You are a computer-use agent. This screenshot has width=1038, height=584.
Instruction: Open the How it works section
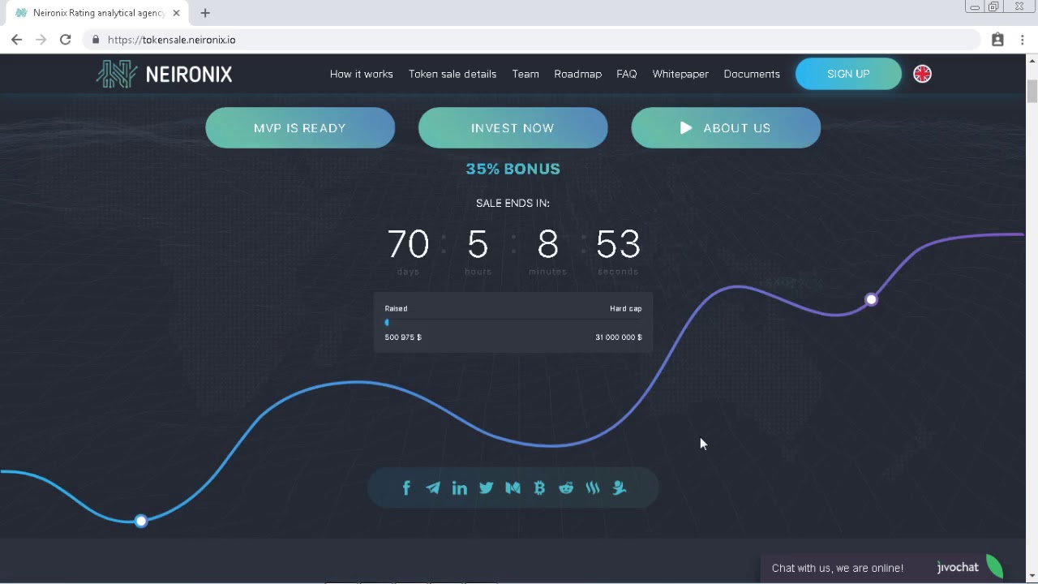tap(361, 74)
